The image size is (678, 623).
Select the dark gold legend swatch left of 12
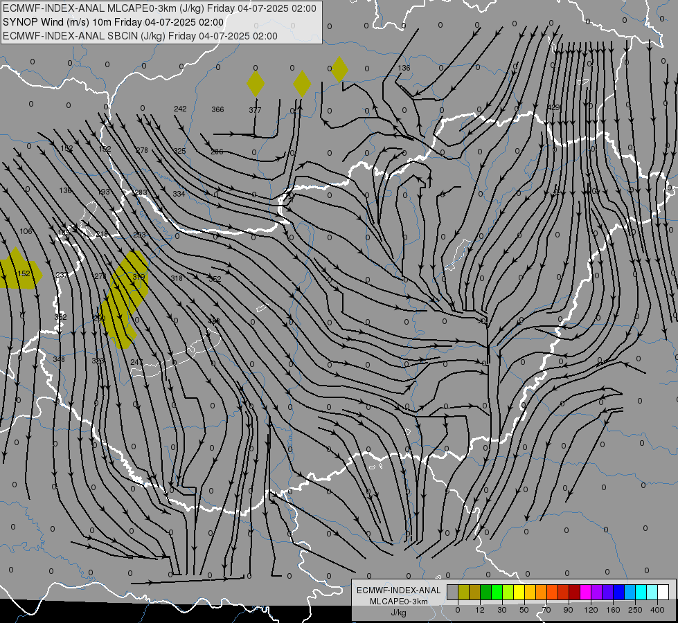point(475,593)
